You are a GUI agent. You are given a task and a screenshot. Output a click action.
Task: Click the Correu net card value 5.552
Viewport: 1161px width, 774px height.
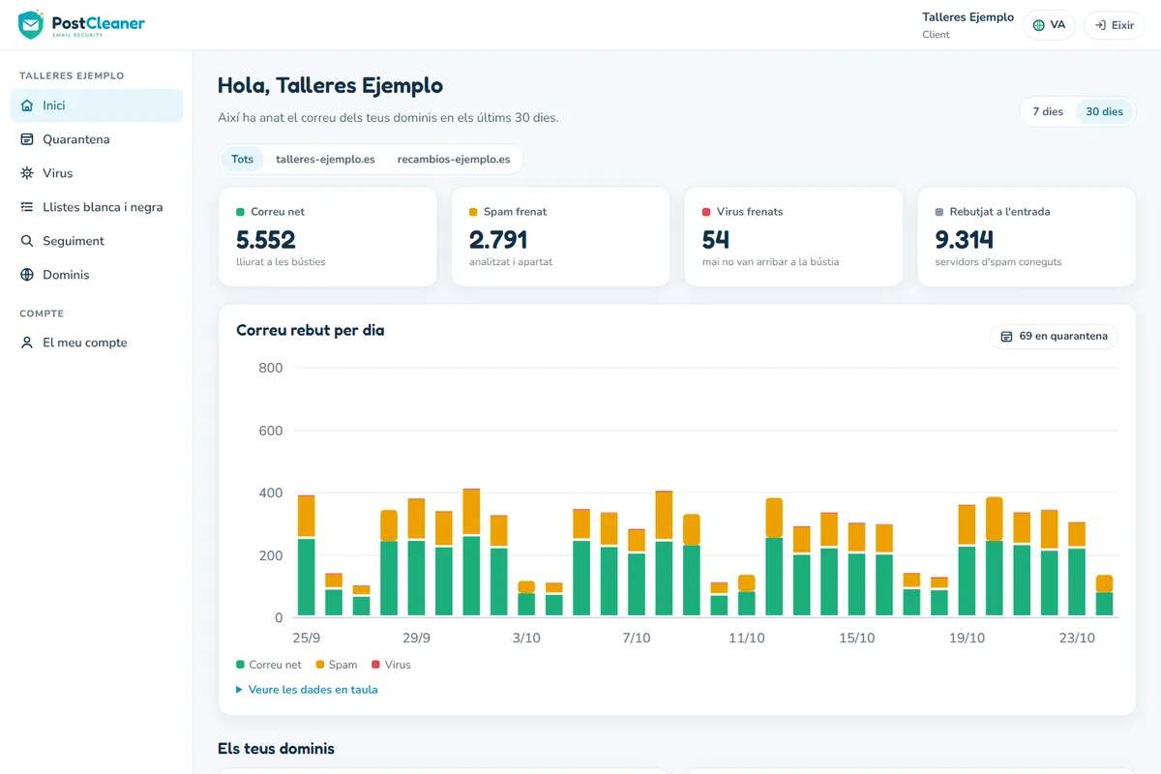(x=266, y=239)
